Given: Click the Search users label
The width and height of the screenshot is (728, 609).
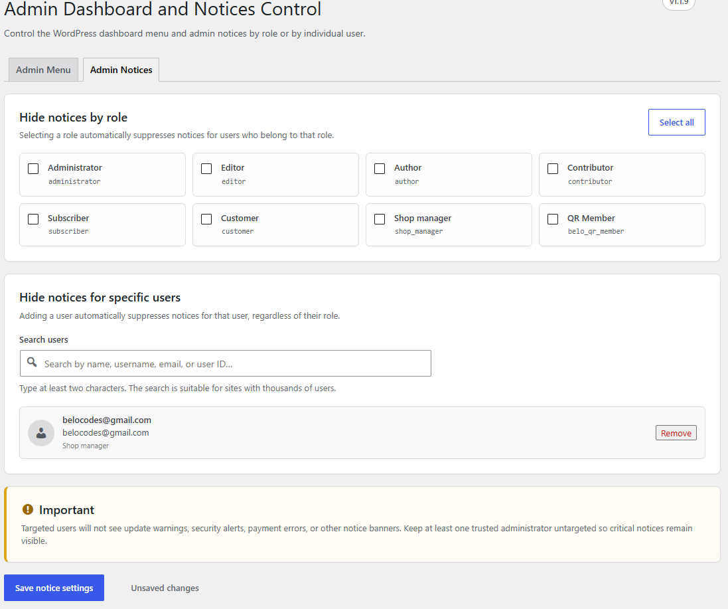Looking at the screenshot, I should (x=44, y=339).
